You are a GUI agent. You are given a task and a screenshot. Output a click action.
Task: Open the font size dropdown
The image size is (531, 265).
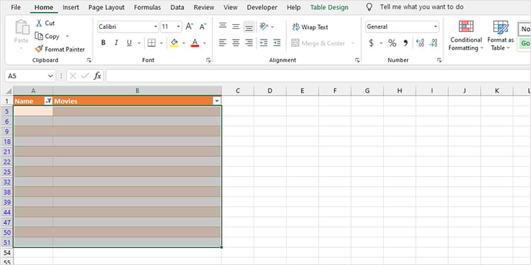(x=178, y=26)
